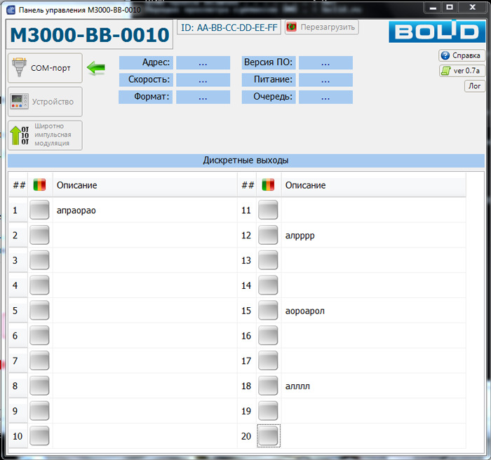
Task: Toggle discrete output 20 button
Action: click(x=268, y=436)
